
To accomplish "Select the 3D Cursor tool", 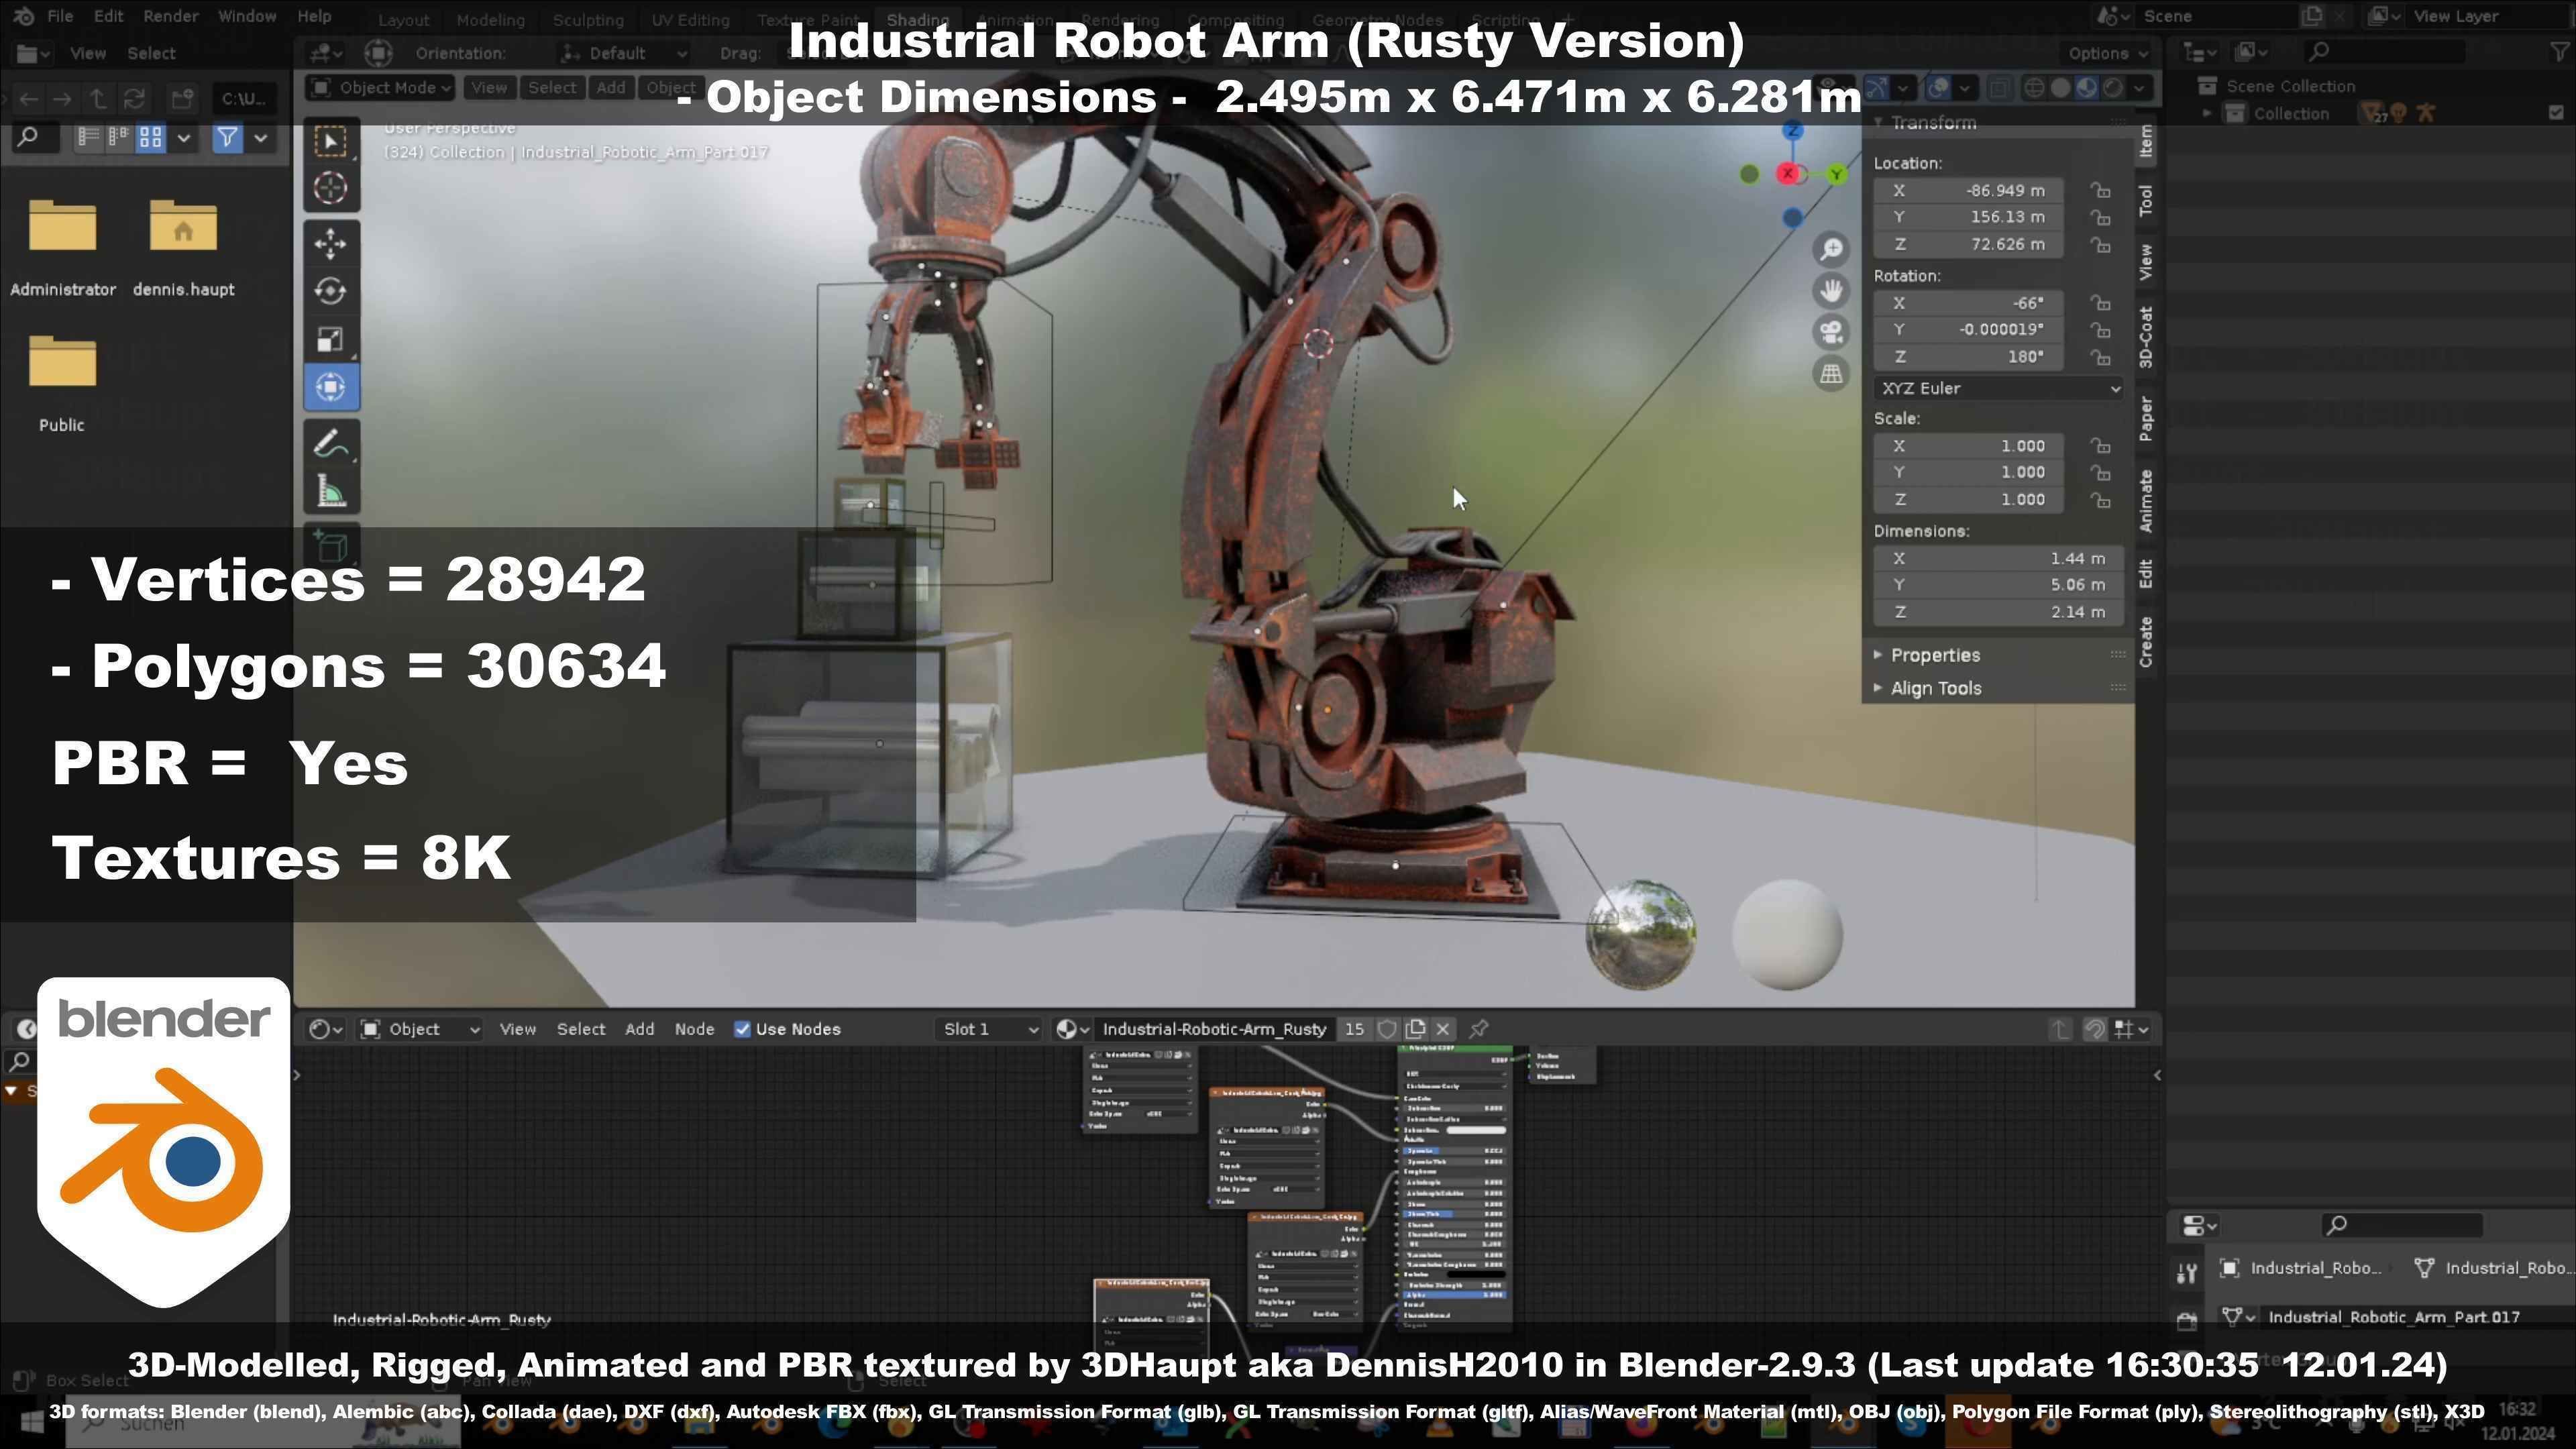I will (x=331, y=188).
